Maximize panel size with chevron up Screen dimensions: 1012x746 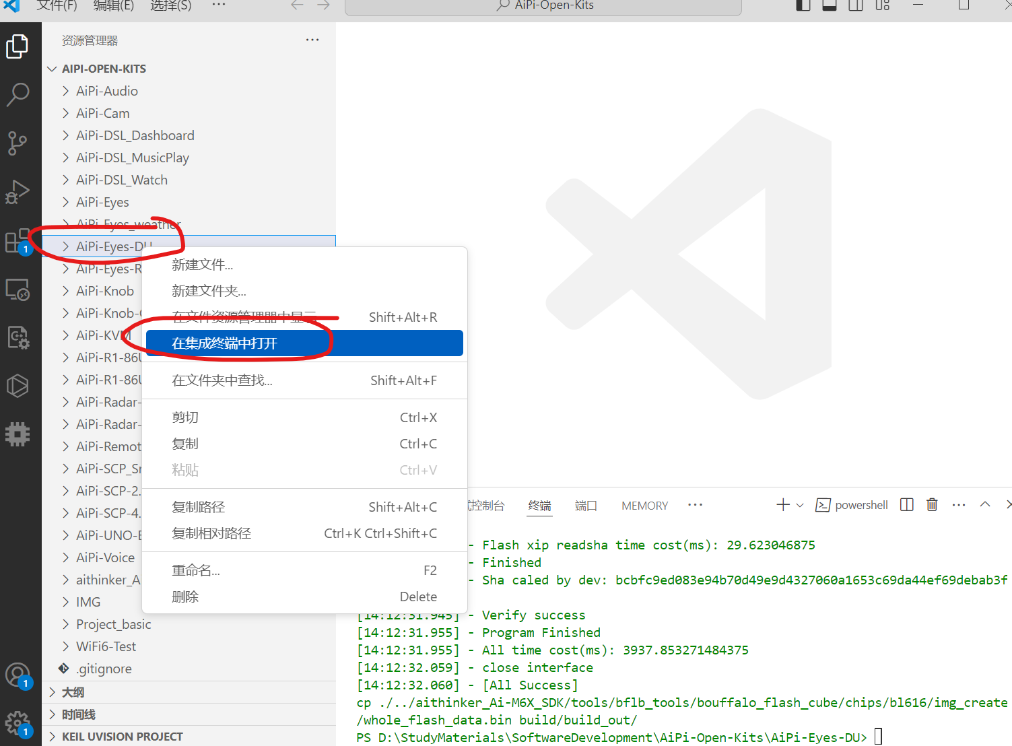(985, 504)
